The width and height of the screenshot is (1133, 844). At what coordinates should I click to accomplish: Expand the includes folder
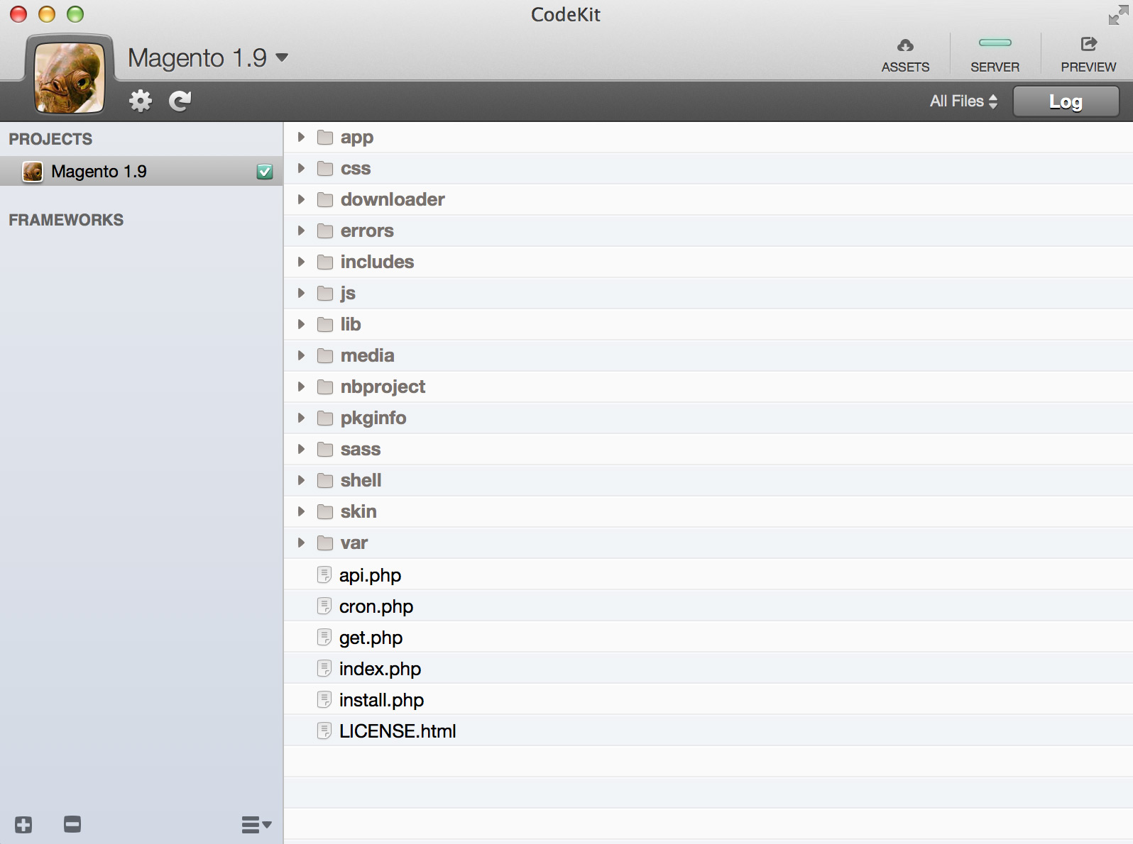pyautogui.click(x=301, y=262)
